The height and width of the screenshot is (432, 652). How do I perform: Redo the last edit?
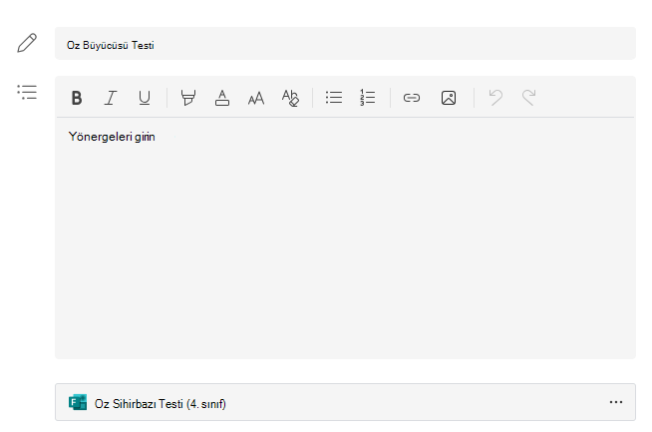pyautogui.click(x=529, y=98)
